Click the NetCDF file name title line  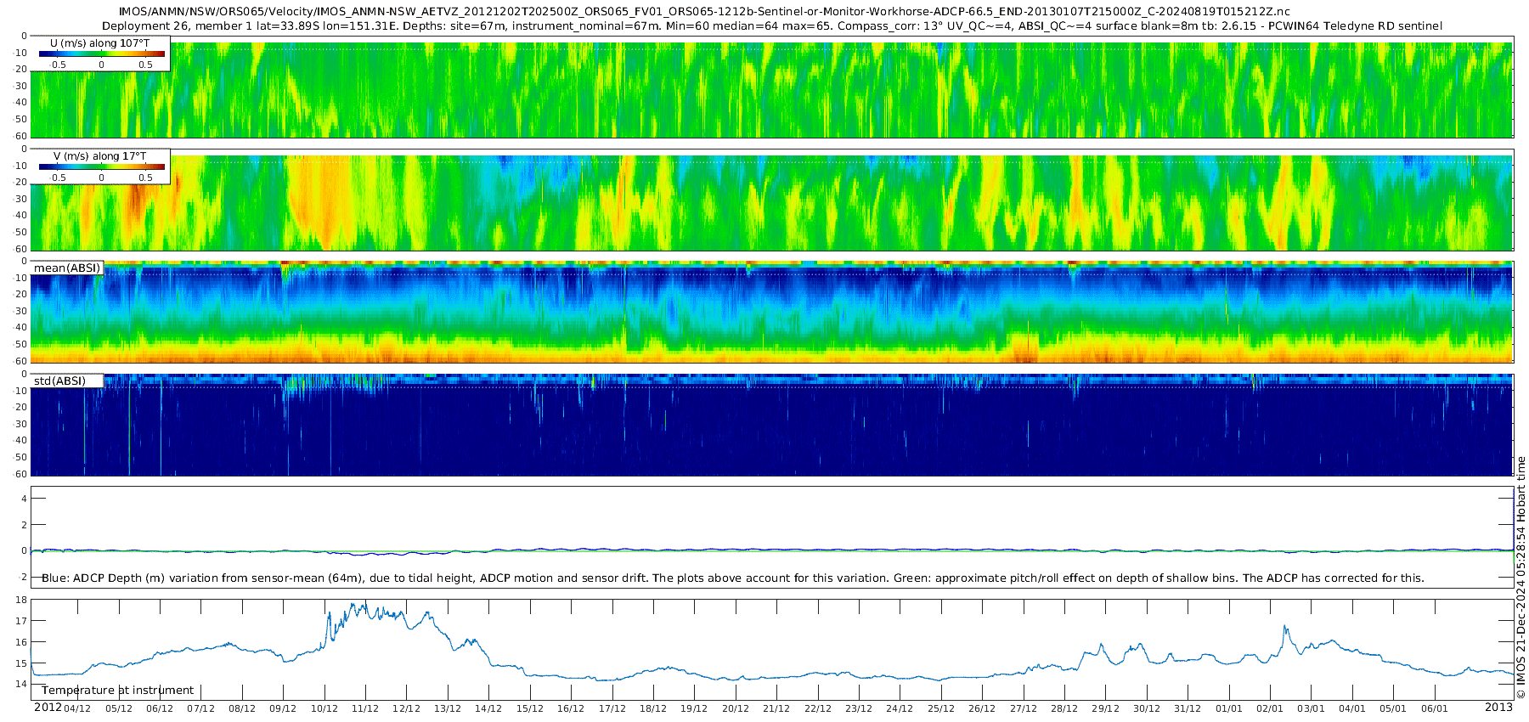point(704,12)
